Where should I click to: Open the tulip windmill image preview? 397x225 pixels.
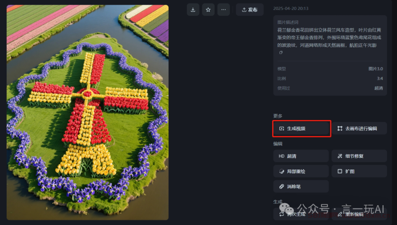[87, 112]
